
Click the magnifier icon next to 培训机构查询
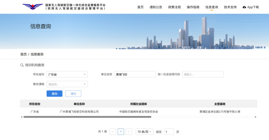coord(22,65)
